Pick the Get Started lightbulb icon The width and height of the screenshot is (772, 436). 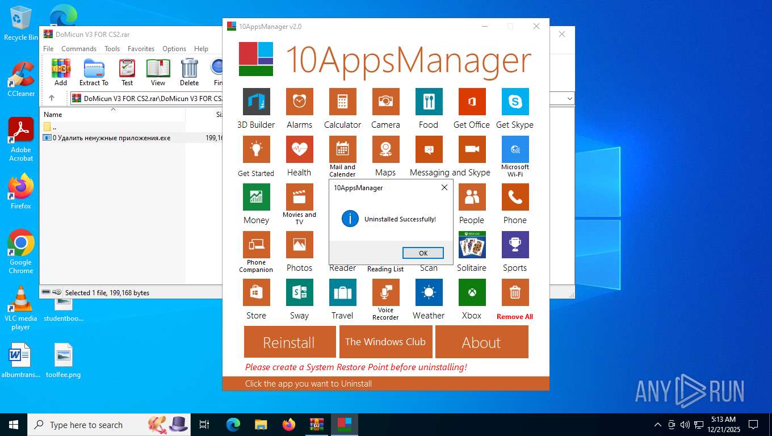[x=256, y=149]
